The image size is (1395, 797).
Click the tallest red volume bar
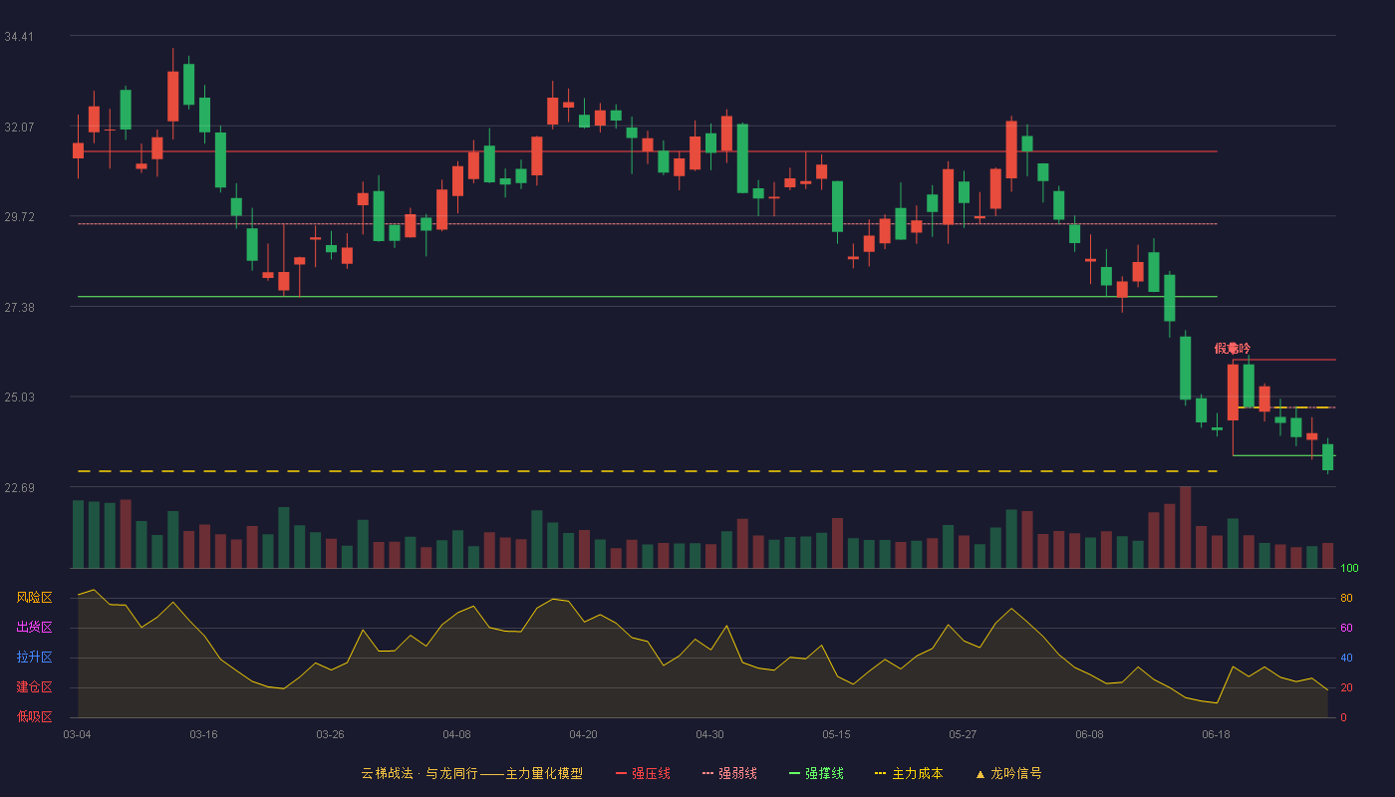coord(1185,527)
